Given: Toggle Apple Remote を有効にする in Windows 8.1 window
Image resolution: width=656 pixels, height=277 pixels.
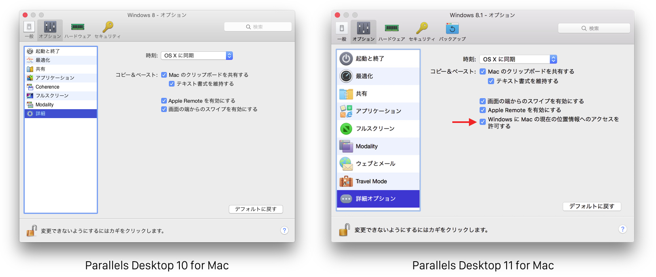Looking at the screenshot, I should (483, 110).
